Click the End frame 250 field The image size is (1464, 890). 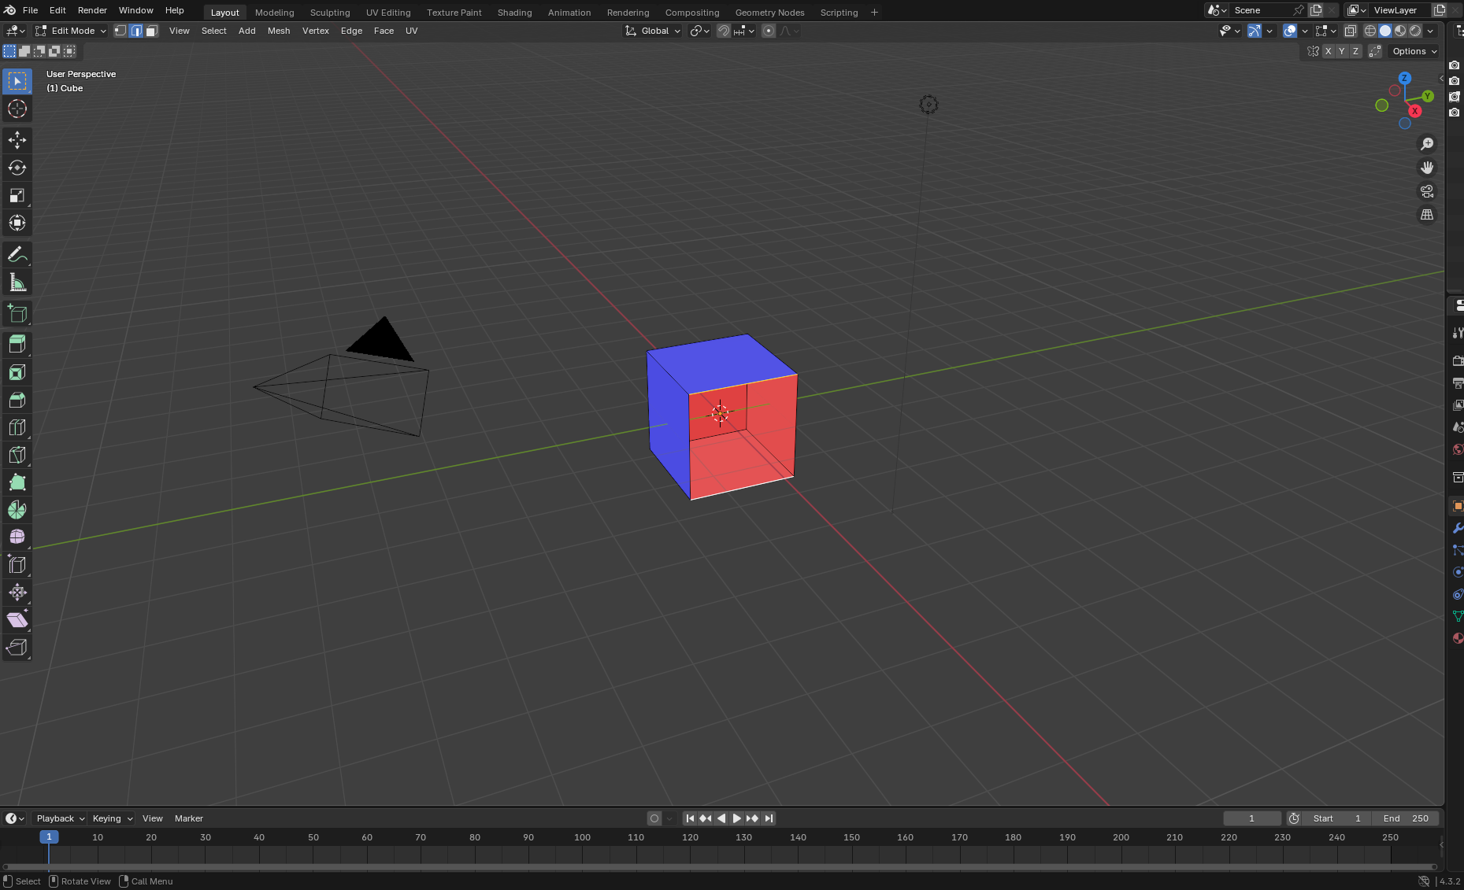1406,818
